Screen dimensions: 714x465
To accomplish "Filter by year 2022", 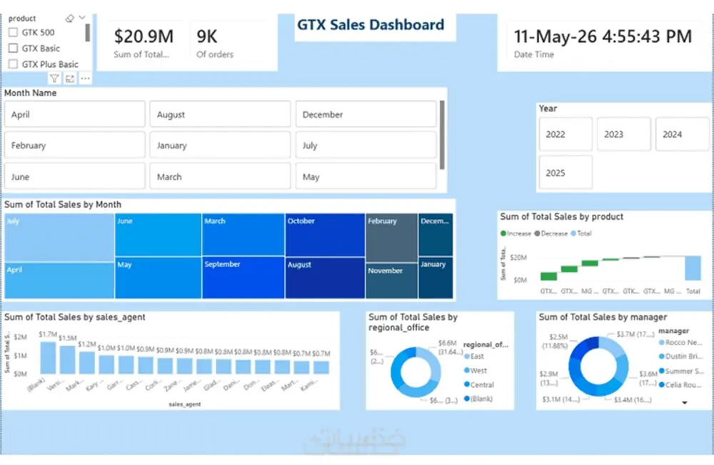I will (565, 134).
